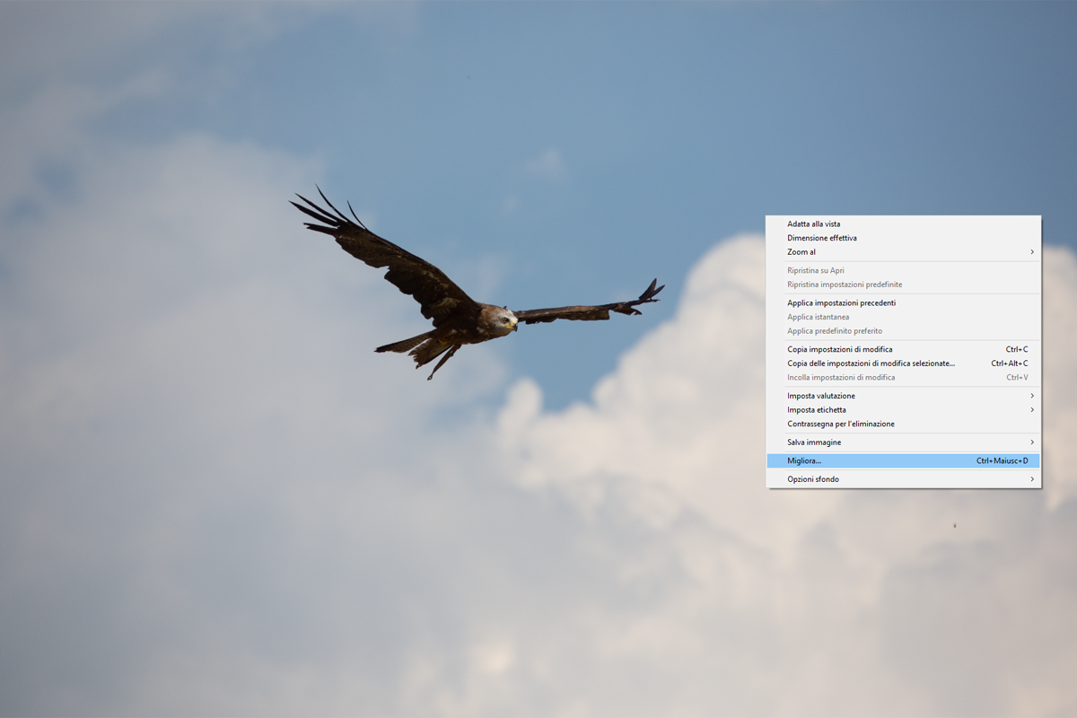Choose Dimensione effettiva from context menu
The image size is (1077, 718).
click(821, 238)
